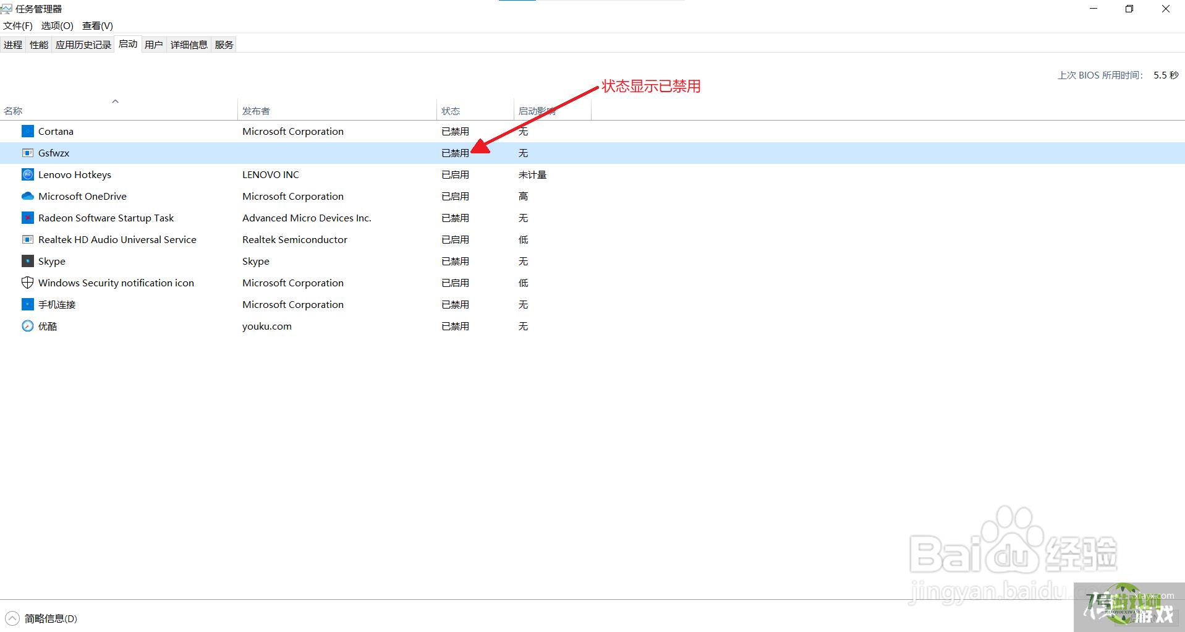Click the Gsfwzx program icon
Screen dimensions: 1185x632
tap(28, 153)
